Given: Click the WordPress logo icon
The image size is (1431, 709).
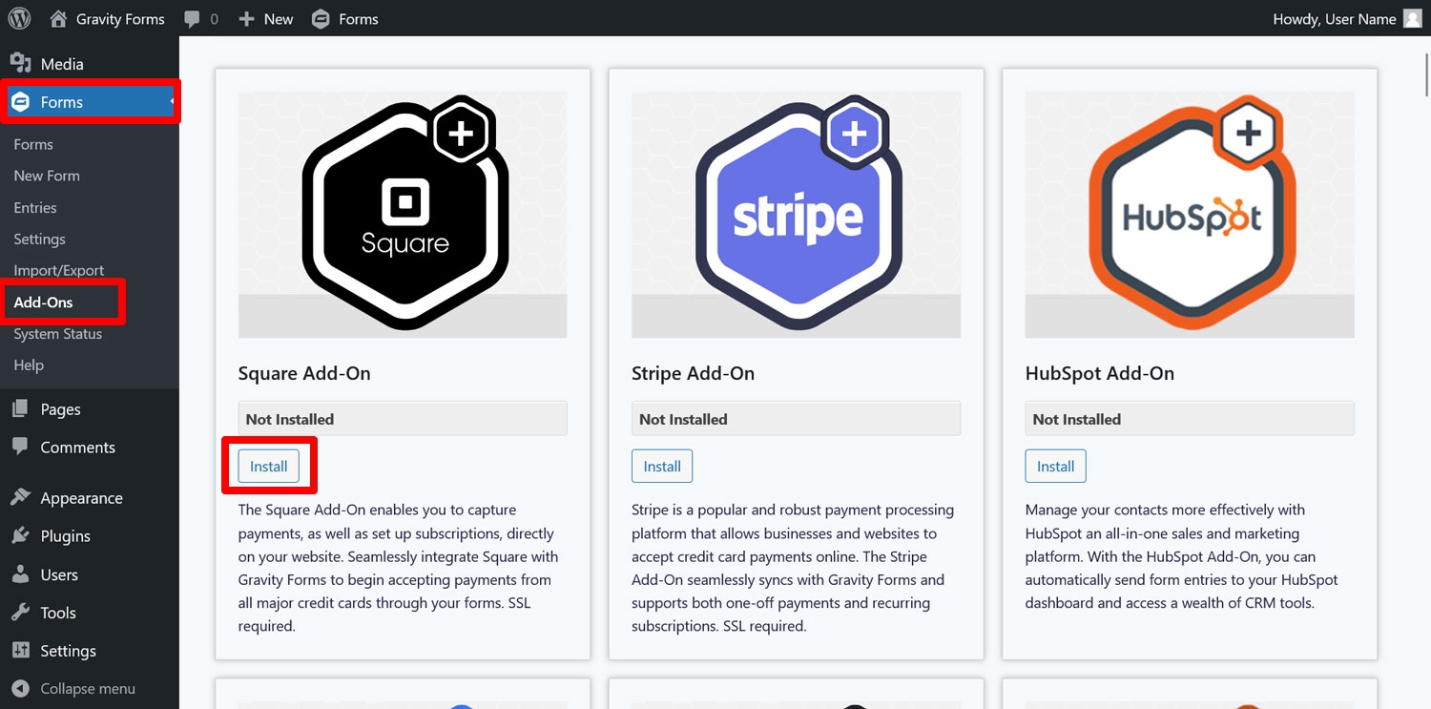Looking at the screenshot, I should pyautogui.click(x=19, y=18).
